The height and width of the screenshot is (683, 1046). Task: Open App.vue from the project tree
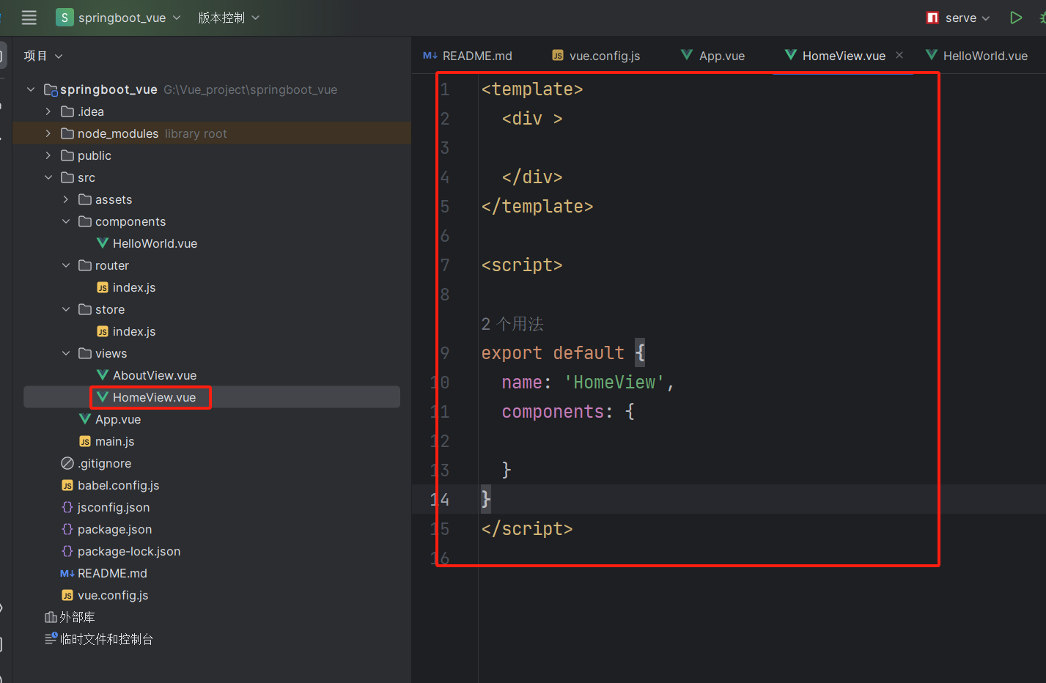click(x=118, y=419)
